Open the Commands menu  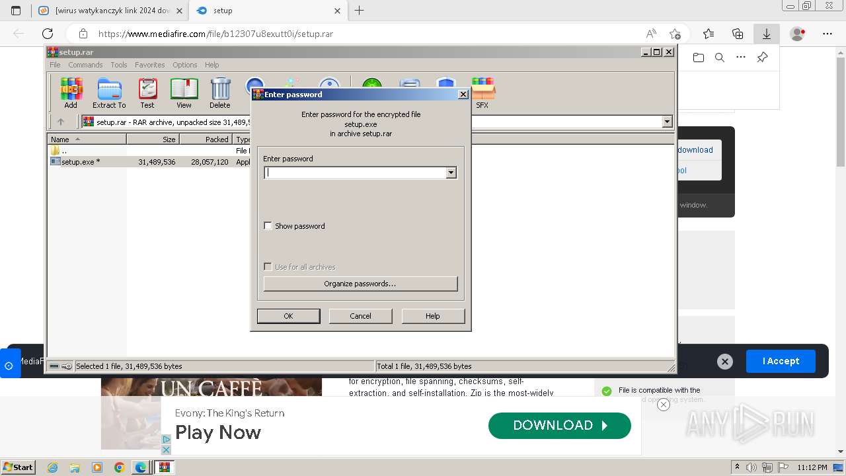[x=85, y=65]
